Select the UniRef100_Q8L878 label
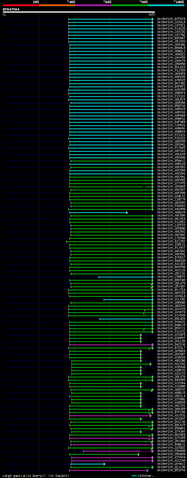This screenshot has width=187, height=478. tap(171, 377)
